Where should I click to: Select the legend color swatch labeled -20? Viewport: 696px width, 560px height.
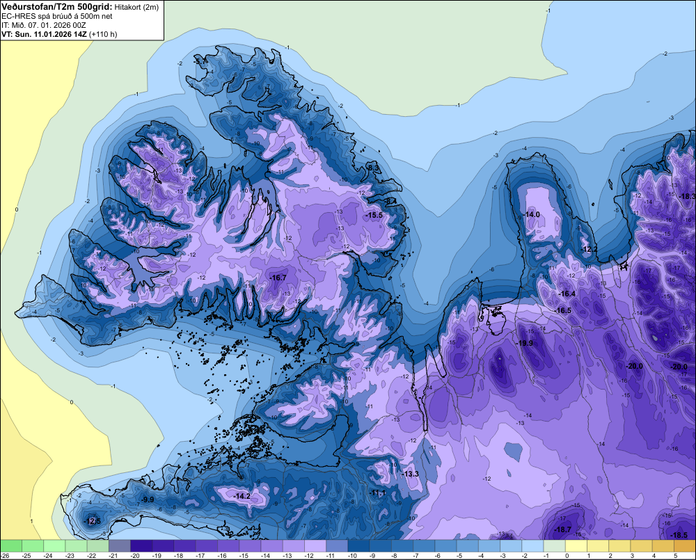pos(141,546)
